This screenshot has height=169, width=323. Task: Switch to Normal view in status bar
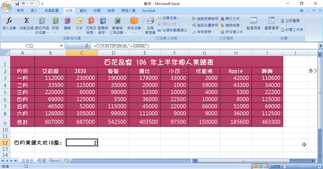click(255, 166)
